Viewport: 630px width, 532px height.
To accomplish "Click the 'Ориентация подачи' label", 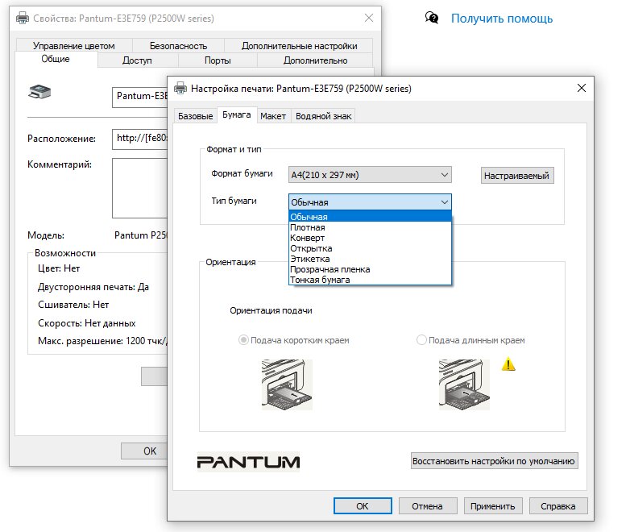I will (x=271, y=310).
